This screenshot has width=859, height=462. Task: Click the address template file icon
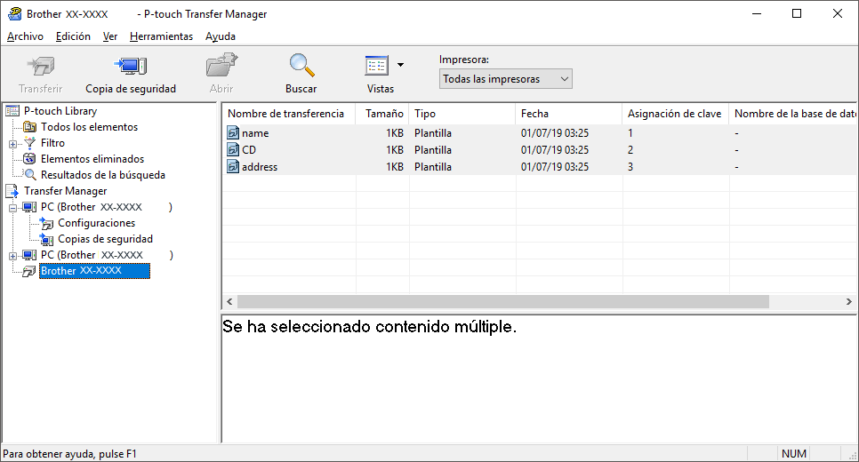[x=233, y=166]
